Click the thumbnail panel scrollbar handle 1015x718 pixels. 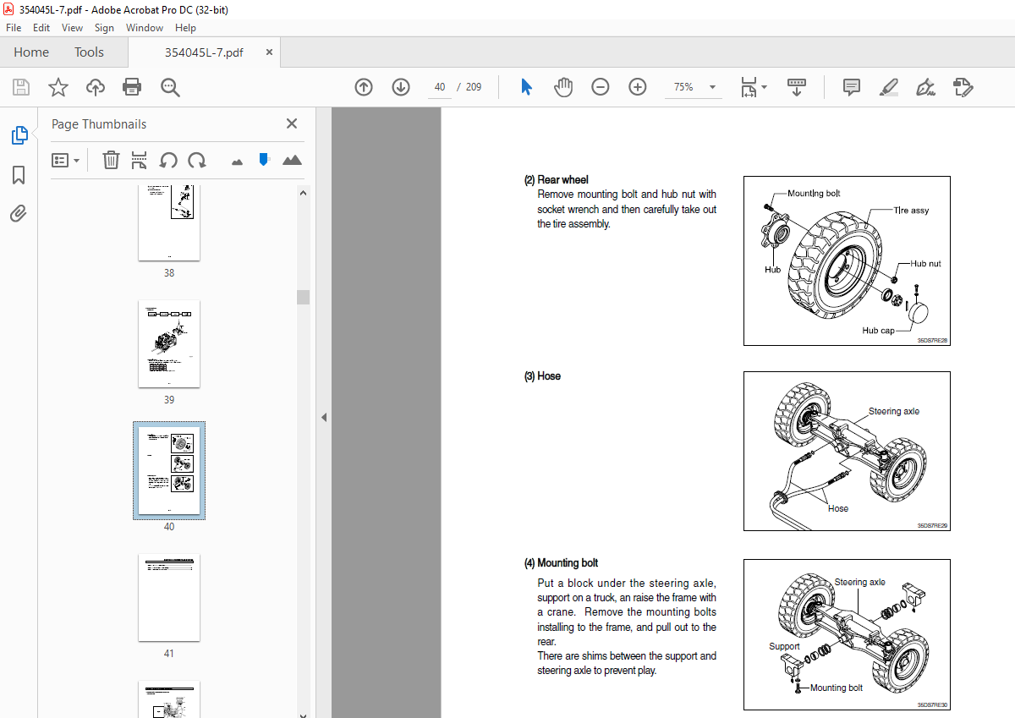pyautogui.click(x=303, y=297)
